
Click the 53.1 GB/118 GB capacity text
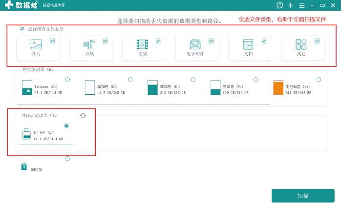click(x=48, y=93)
